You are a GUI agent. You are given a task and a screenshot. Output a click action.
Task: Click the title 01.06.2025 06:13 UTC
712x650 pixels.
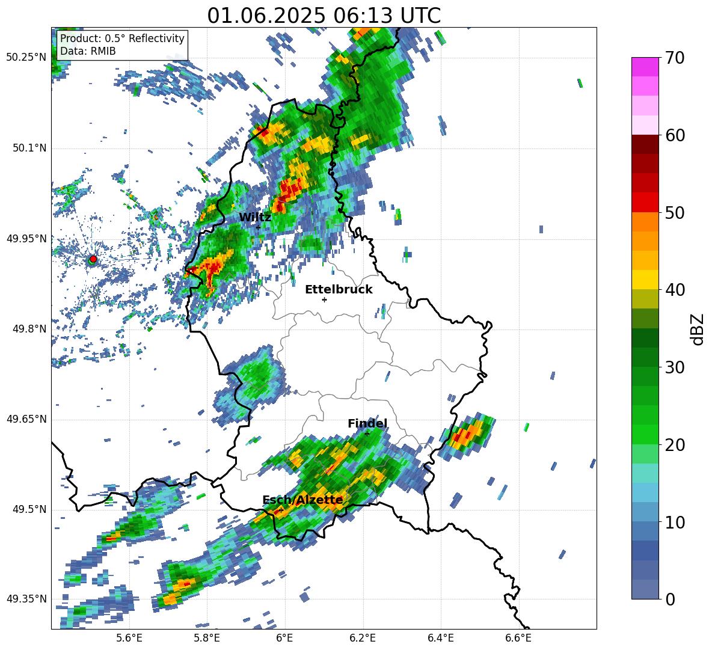(x=324, y=16)
